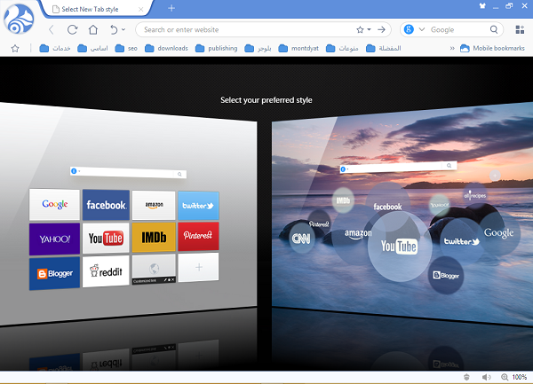Expand the search engine selector chevron
This screenshot has width=533, height=384.
click(422, 29)
